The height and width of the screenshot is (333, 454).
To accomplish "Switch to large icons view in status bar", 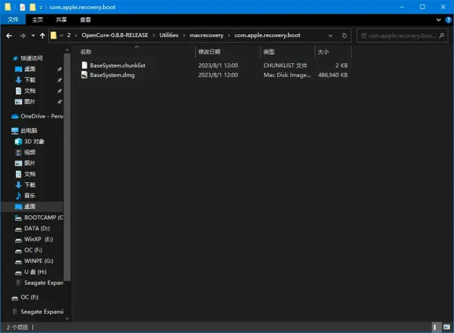I will pyautogui.click(x=446, y=327).
